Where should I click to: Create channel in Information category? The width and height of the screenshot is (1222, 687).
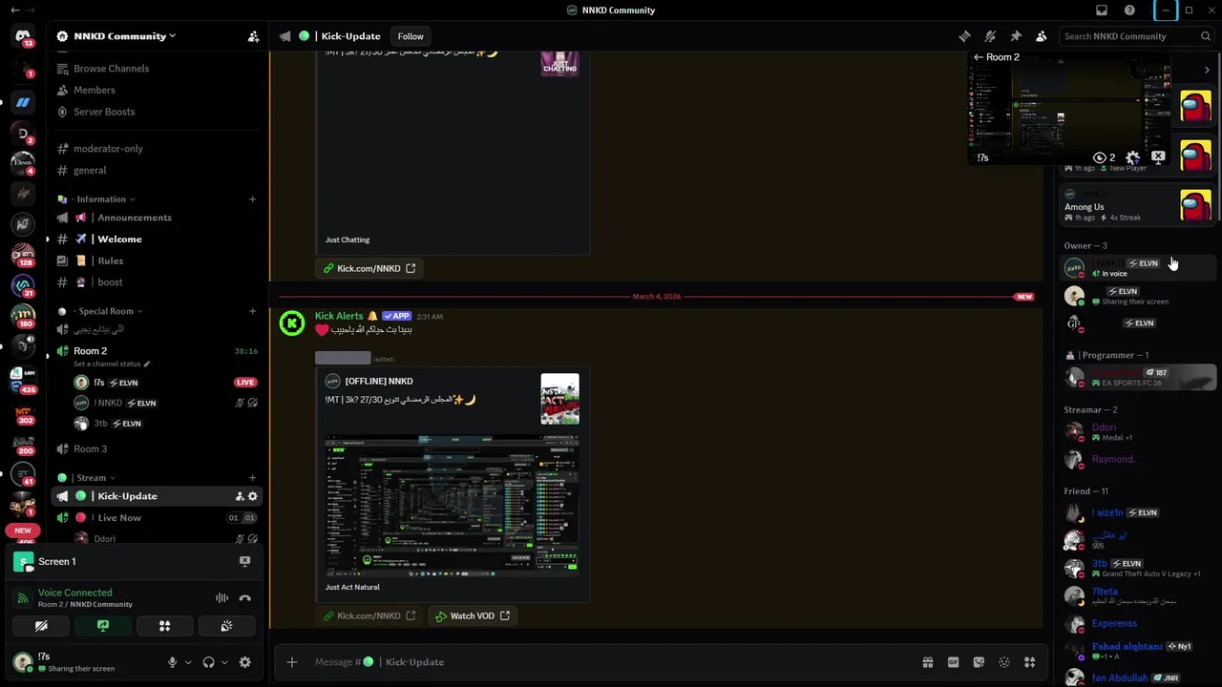pos(252,199)
